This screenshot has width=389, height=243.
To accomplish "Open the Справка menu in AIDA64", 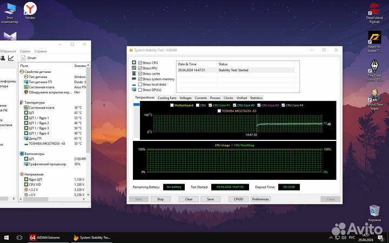I will point(41,51).
